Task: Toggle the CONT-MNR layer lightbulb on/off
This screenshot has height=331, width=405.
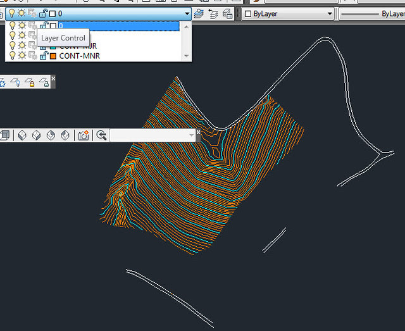Action: pyautogui.click(x=11, y=56)
